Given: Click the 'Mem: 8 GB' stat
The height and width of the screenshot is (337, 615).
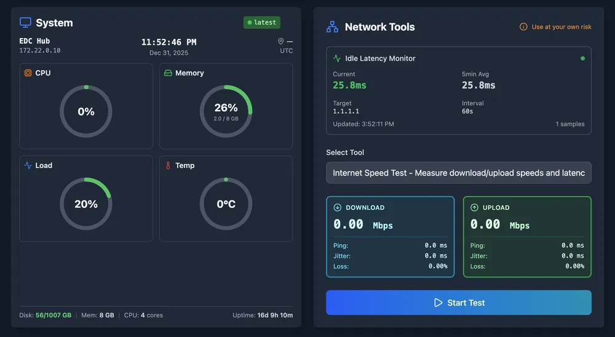Looking at the screenshot, I should coord(98,315).
